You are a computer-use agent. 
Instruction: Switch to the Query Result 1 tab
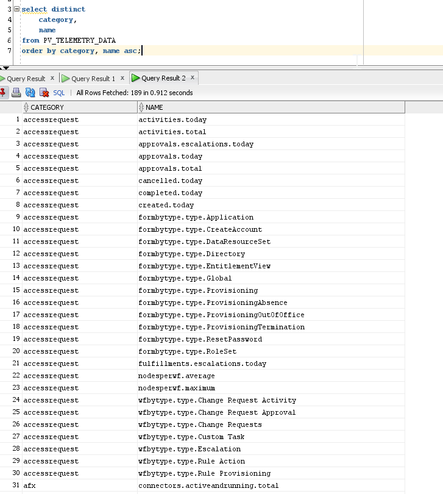pyautogui.click(x=93, y=79)
